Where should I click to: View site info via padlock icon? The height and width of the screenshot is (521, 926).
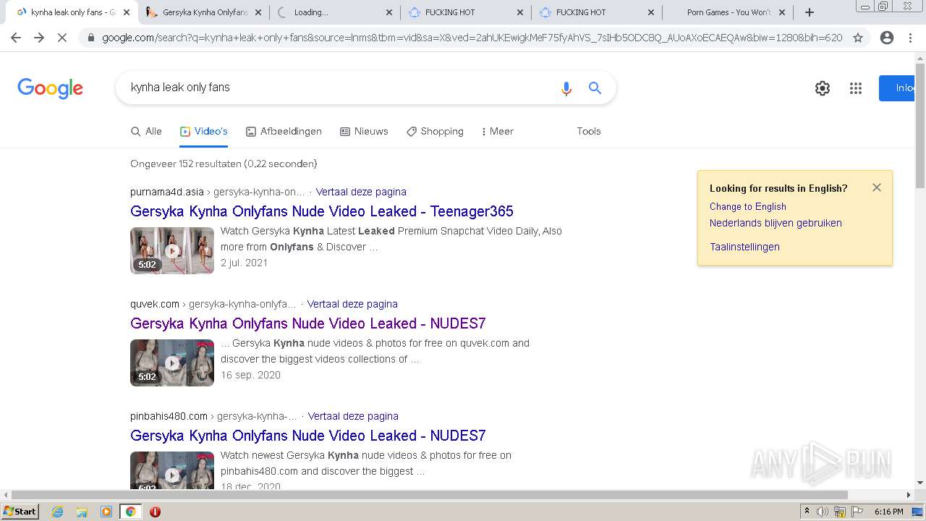point(91,38)
